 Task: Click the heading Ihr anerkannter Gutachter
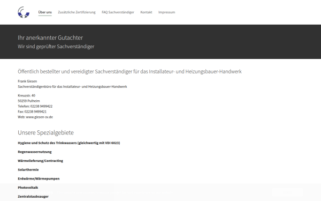pyautogui.click(x=50, y=38)
